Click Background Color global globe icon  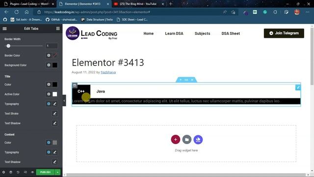pyautogui.click(x=49, y=65)
